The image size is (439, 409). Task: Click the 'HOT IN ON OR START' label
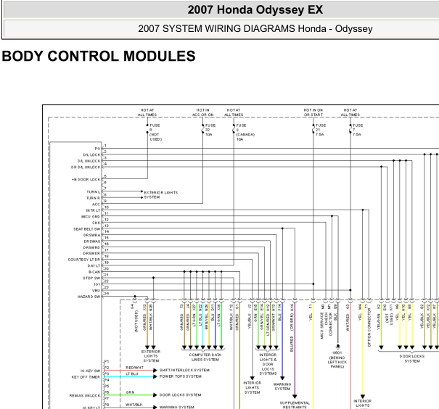click(x=313, y=112)
